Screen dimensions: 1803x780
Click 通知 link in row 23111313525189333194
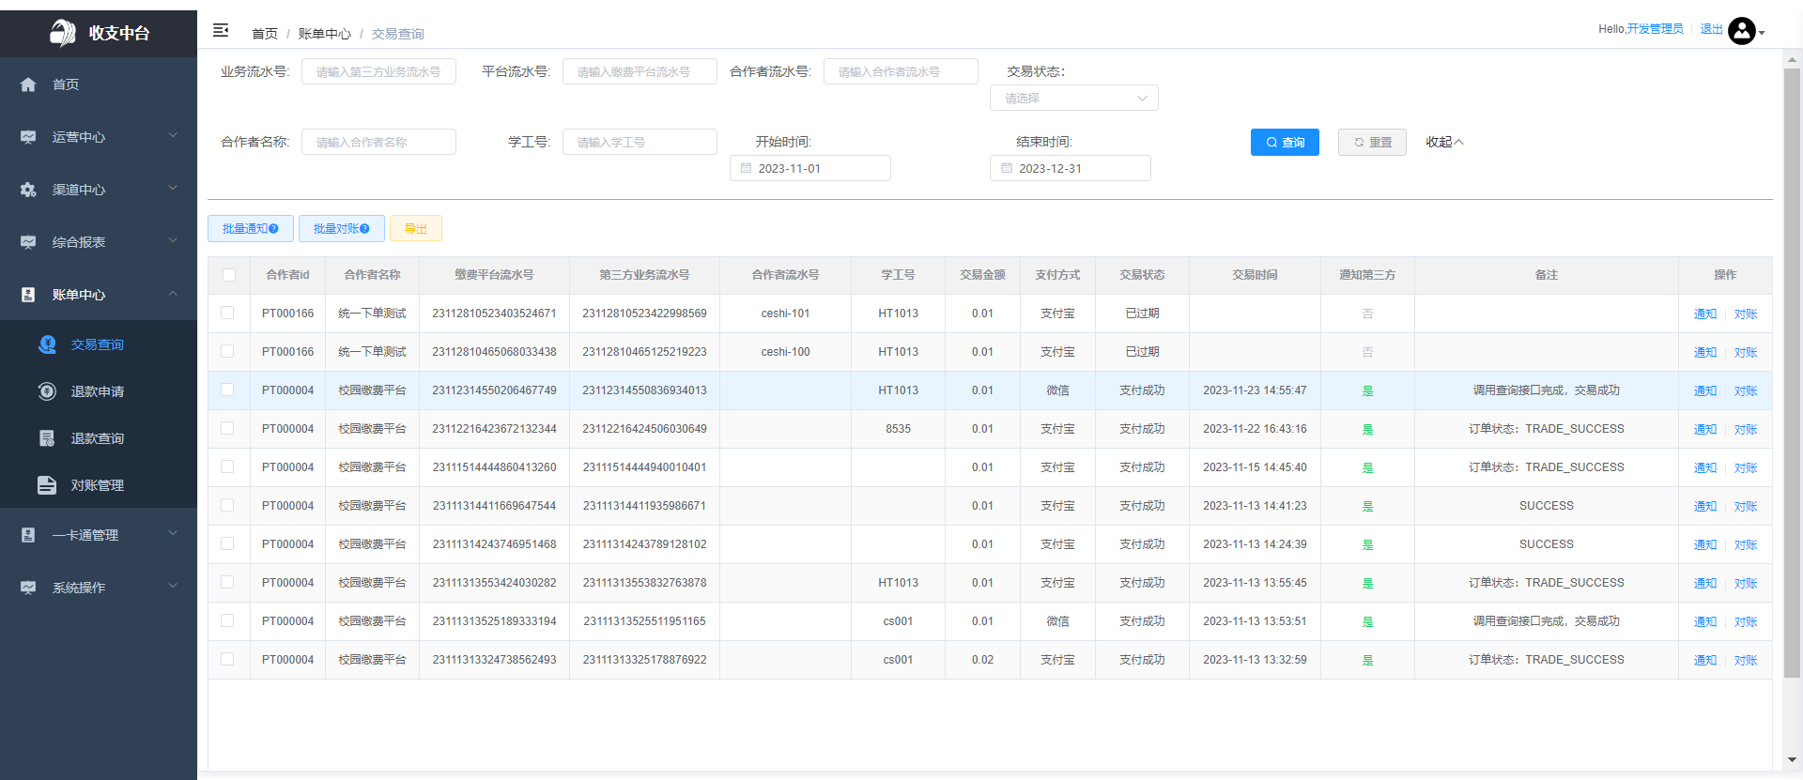tap(1705, 622)
